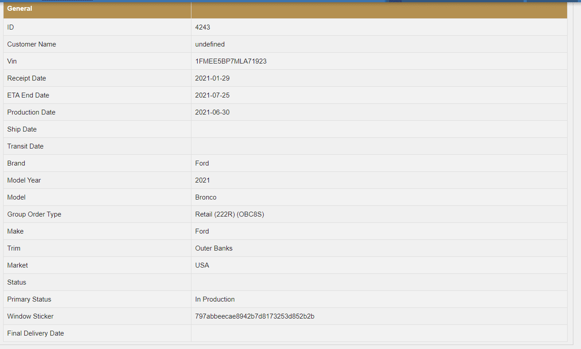Click the Transit Date label
This screenshot has height=349, width=581.
pos(26,146)
